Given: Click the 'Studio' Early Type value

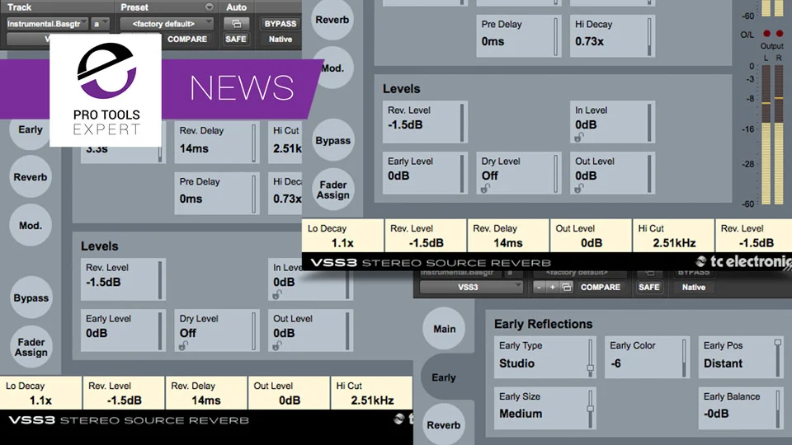Looking at the screenshot, I should pos(516,363).
